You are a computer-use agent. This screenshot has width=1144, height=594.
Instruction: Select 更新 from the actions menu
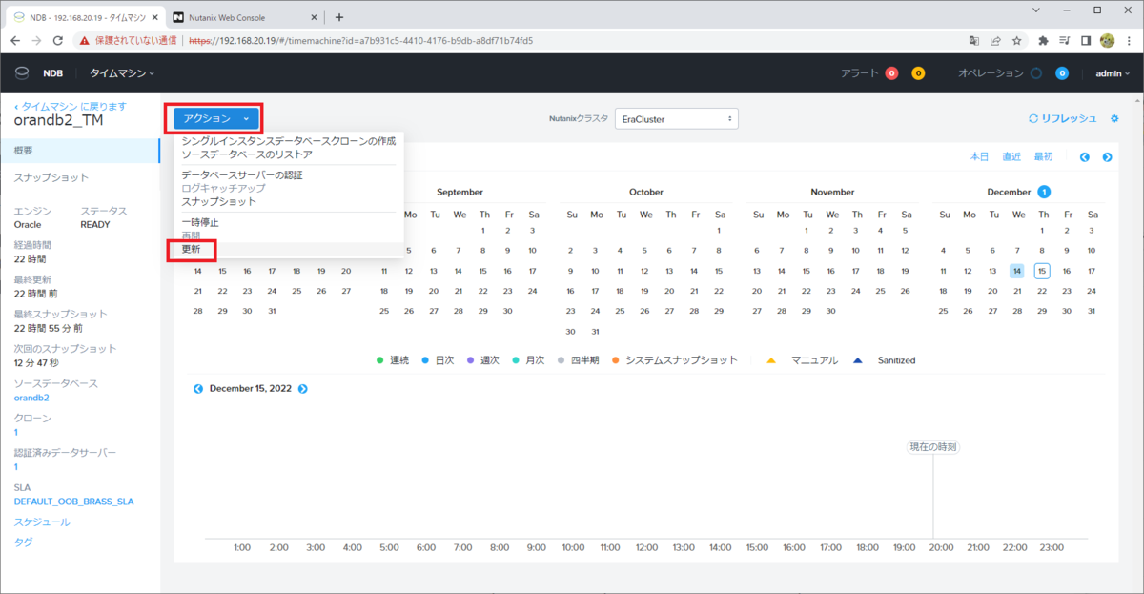coord(190,249)
